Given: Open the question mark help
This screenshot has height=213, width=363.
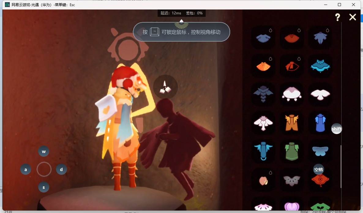Looking at the screenshot, I should click(x=338, y=17).
